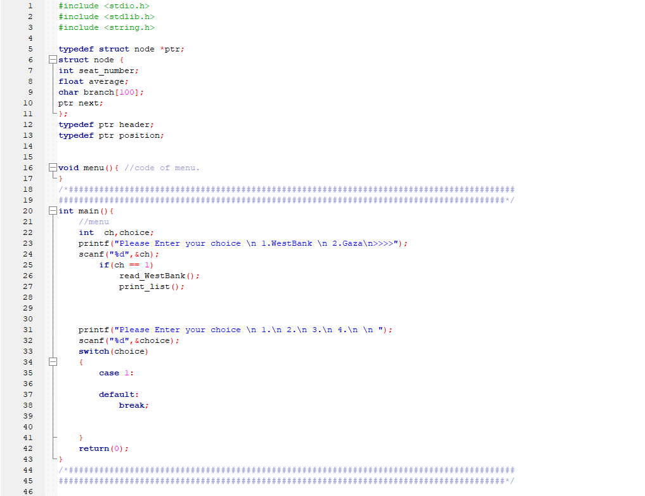This screenshot has width=645, height=496.
Task: Click the print_list() function call
Action: coord(150,286)
